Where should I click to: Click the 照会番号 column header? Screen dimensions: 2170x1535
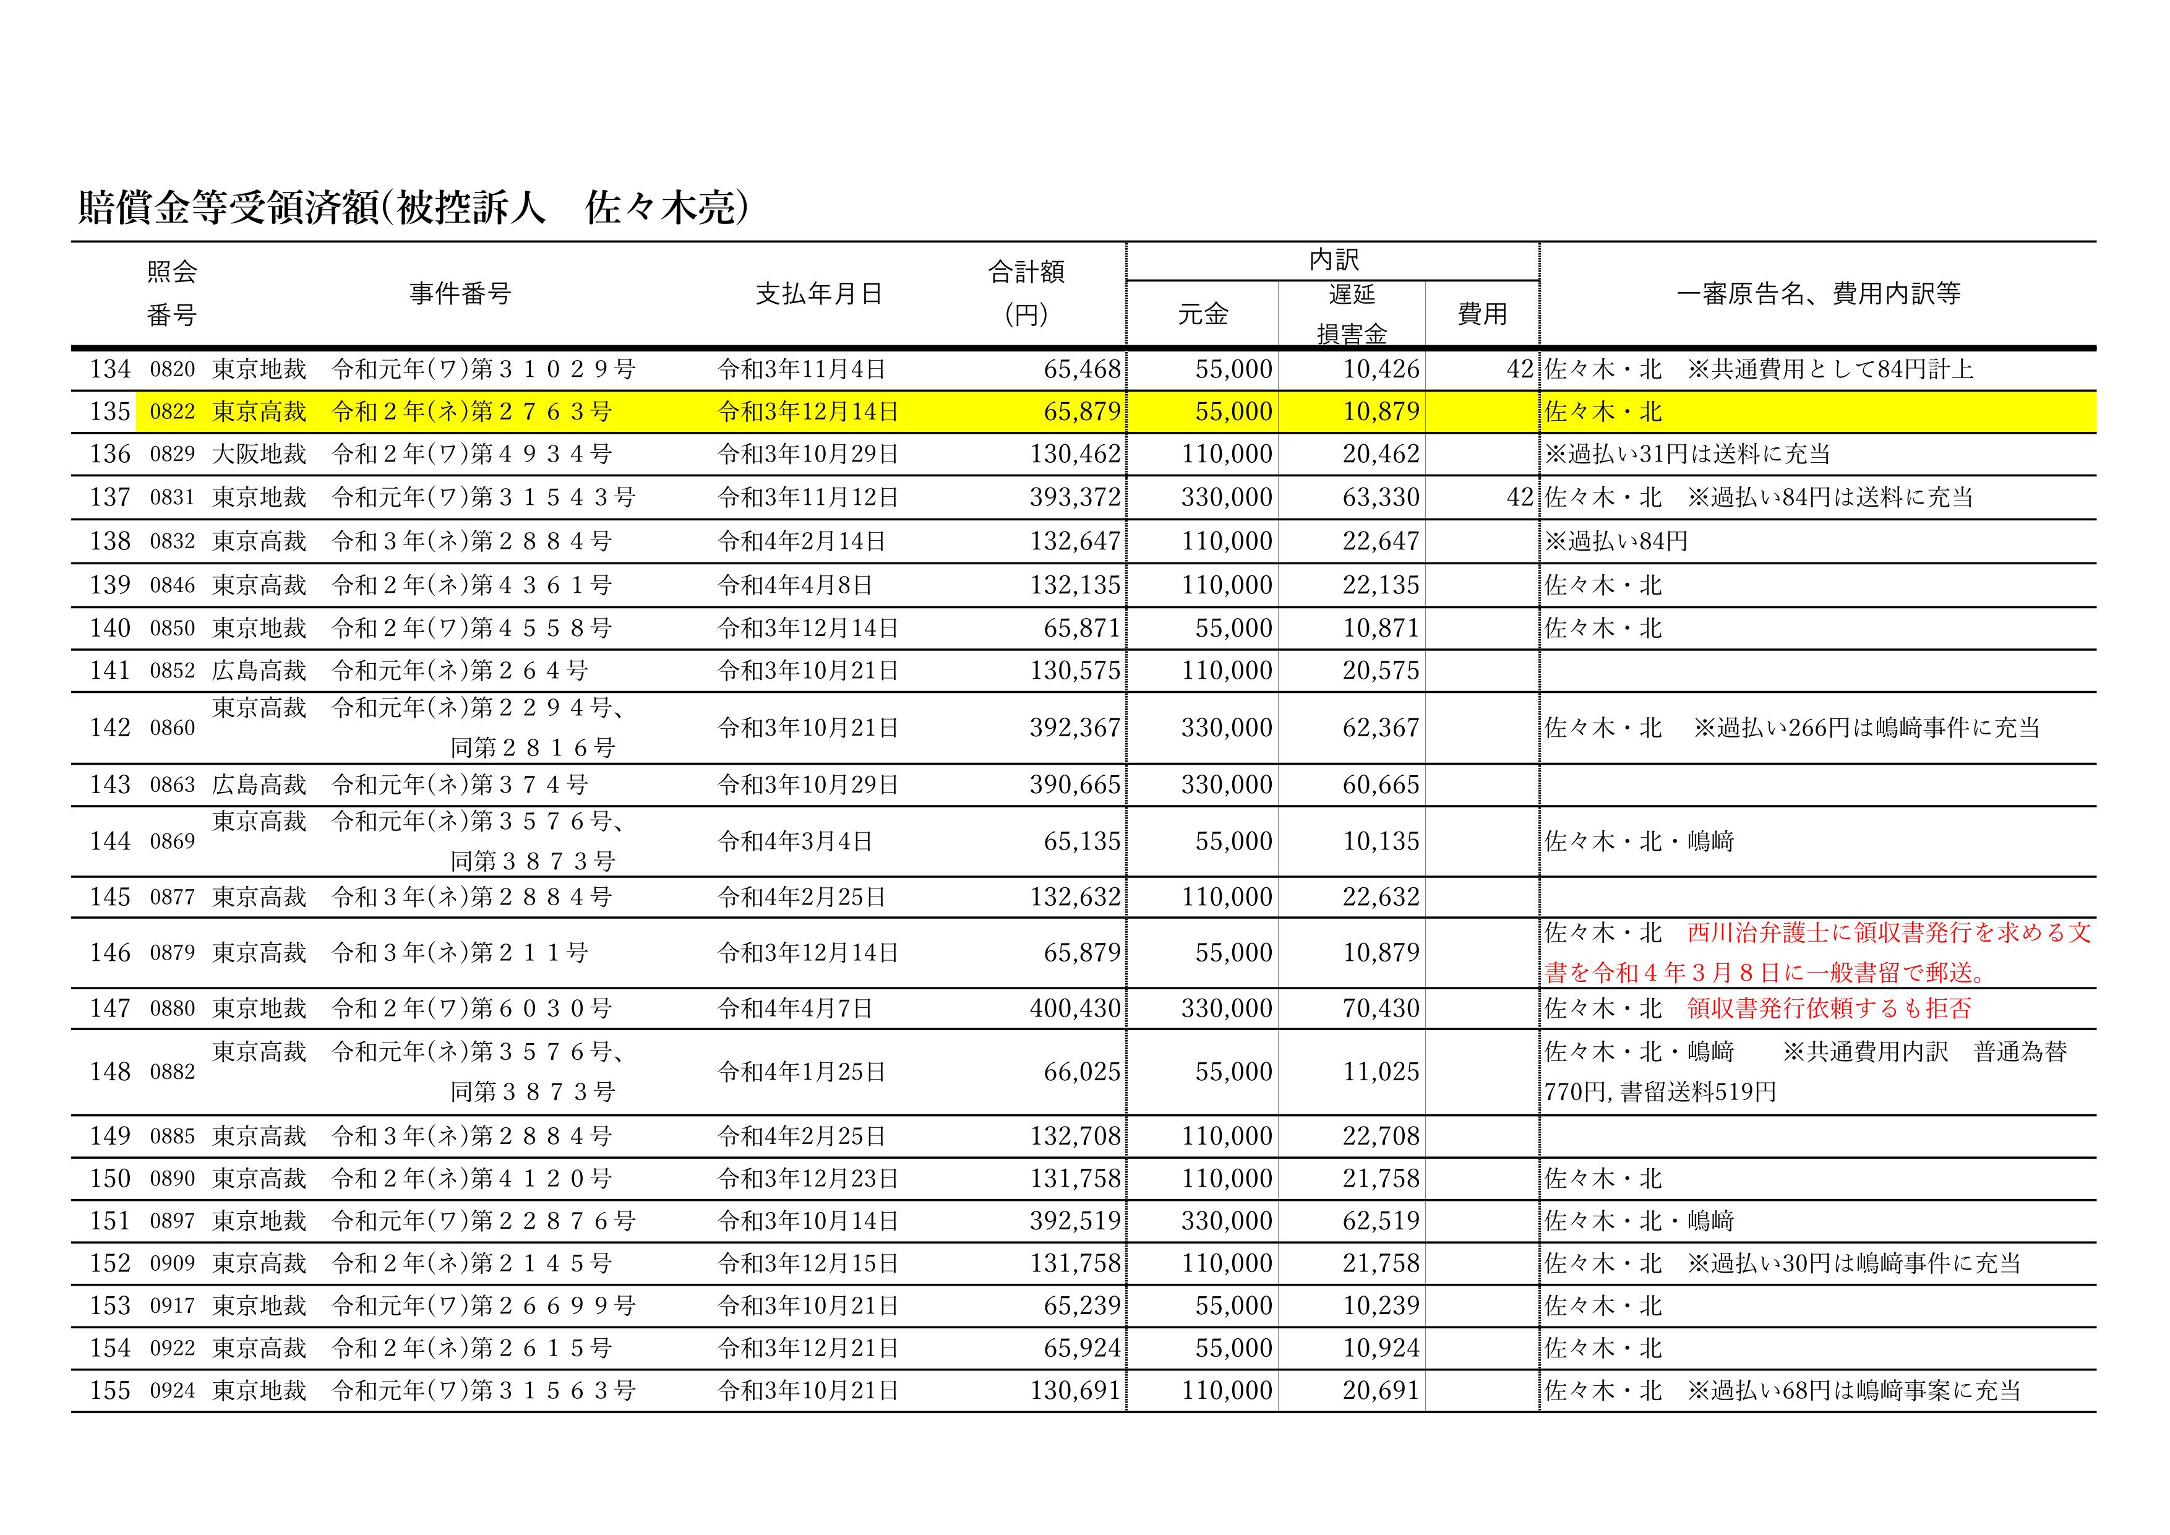pos(172,294)
